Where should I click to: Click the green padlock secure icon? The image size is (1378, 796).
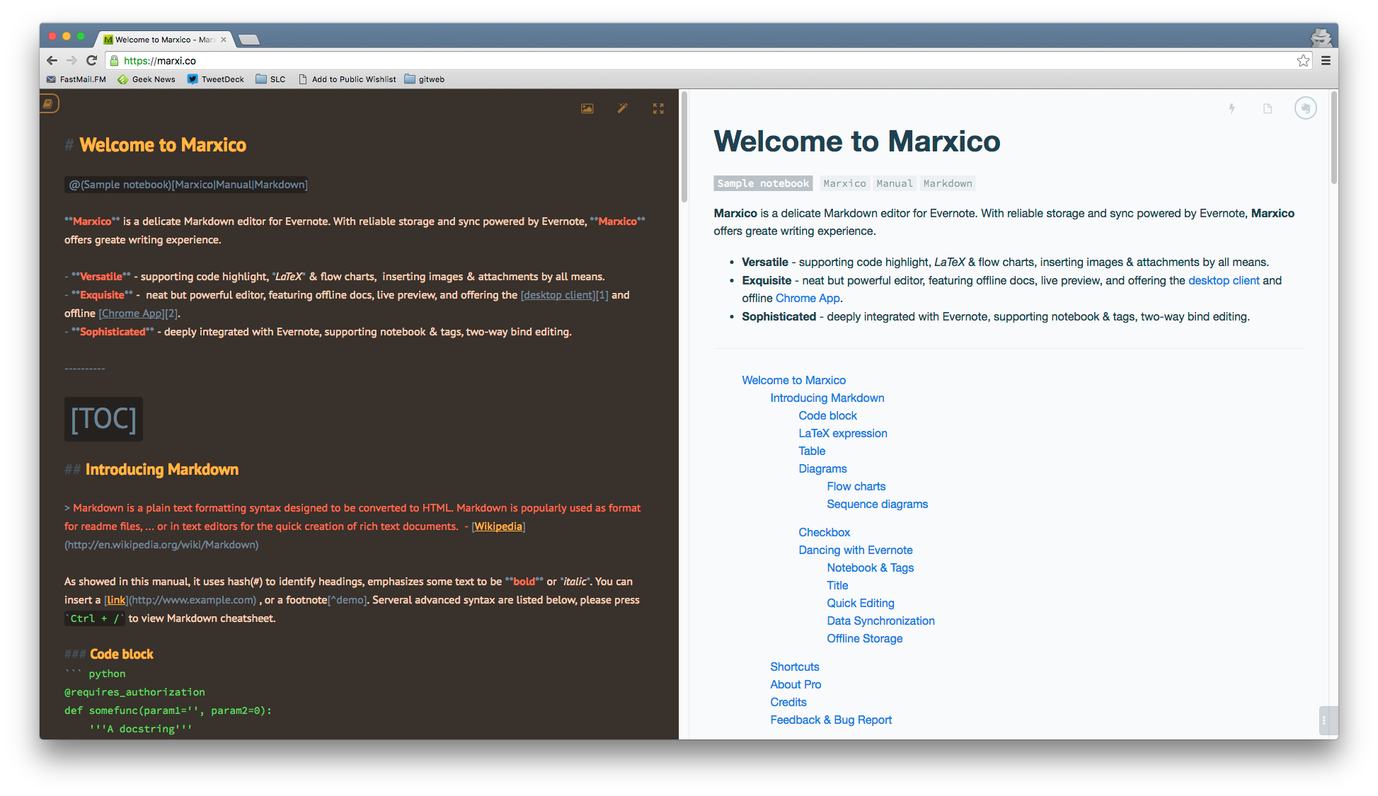[x=115, y=61]
